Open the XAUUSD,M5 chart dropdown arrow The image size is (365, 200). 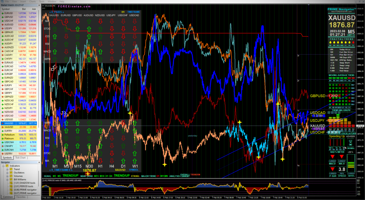click(x=43, y=6)
